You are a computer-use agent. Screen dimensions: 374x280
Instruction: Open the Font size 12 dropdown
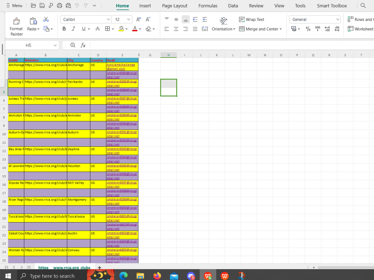click(x=128, y=19)
